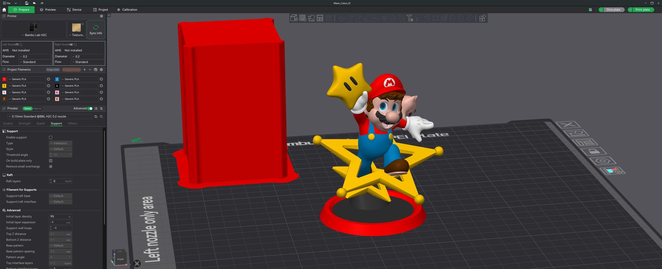Open the Printer settings gear

click(101, 16)
